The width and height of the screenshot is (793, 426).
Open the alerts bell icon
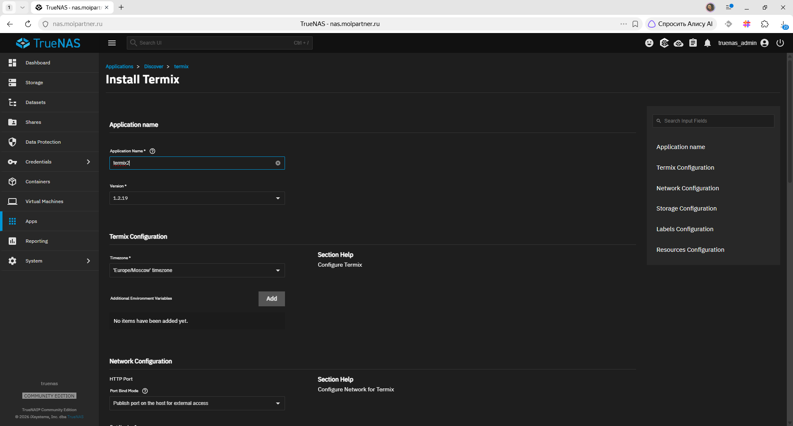[707, 43]
